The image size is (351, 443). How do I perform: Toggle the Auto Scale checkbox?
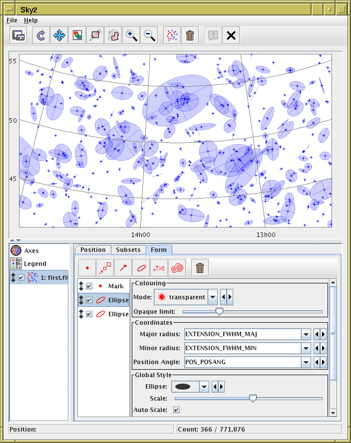click(x=176, y=410)
